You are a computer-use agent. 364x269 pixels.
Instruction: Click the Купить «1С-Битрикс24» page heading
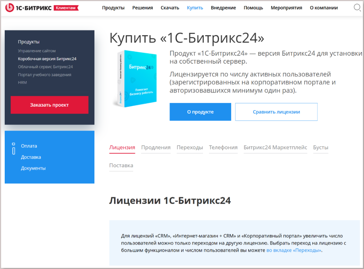pos(187,38)
